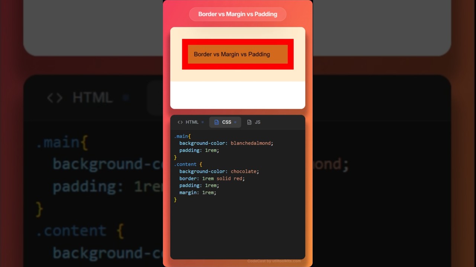The image size is (476, 267).
Task: Select the CSS tab
Action: coord(225,122)
